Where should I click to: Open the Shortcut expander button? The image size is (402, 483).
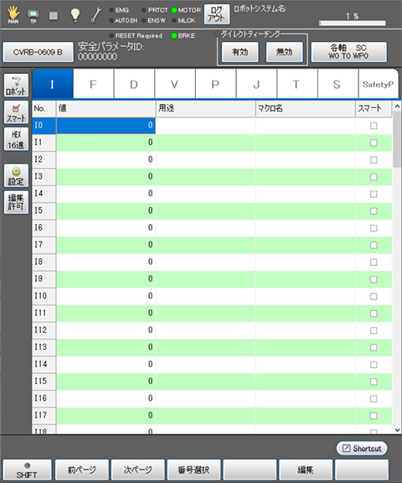(362, 448)
